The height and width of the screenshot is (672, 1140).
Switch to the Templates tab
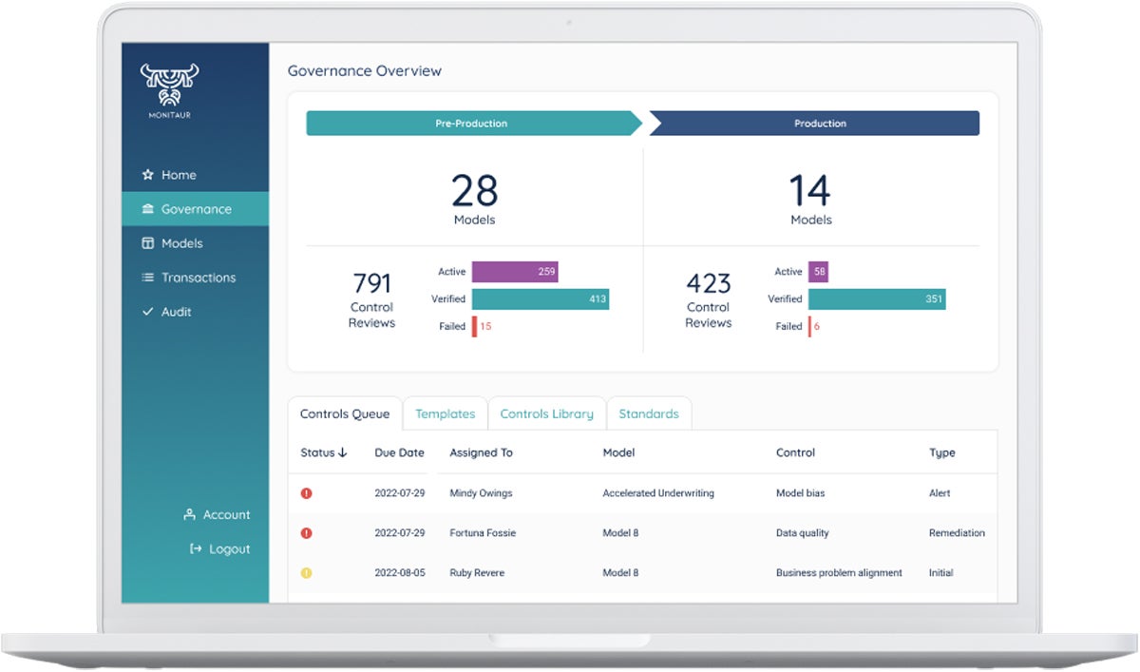pos(445,413)
